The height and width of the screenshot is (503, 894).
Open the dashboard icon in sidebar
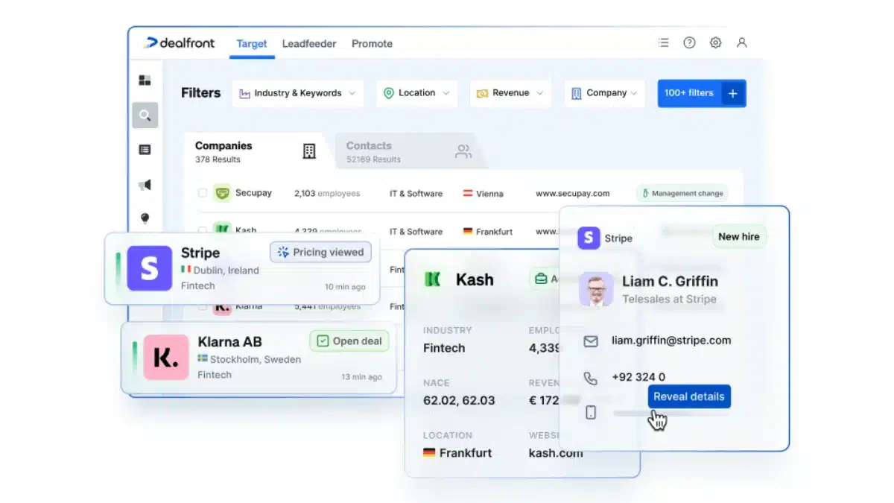click(145, 80)
